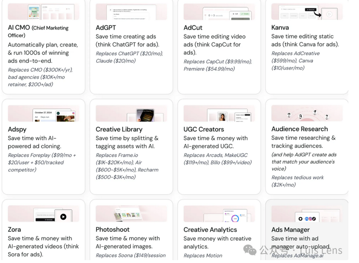Click the platform logos in Ads Manager preview
359x263 pixels.
click(307, 219)
